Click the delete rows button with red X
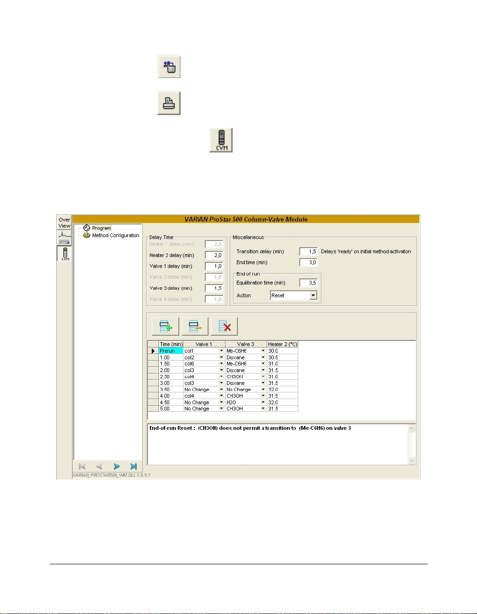Viewport: 477px width, 614px height. (x=224, y=326)
